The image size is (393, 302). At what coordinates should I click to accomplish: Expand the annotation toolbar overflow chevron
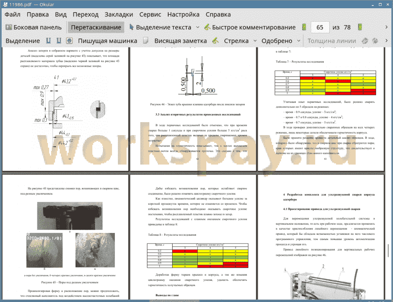386,40
